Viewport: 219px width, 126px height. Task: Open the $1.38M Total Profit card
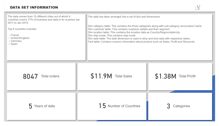tap(180, 77)
